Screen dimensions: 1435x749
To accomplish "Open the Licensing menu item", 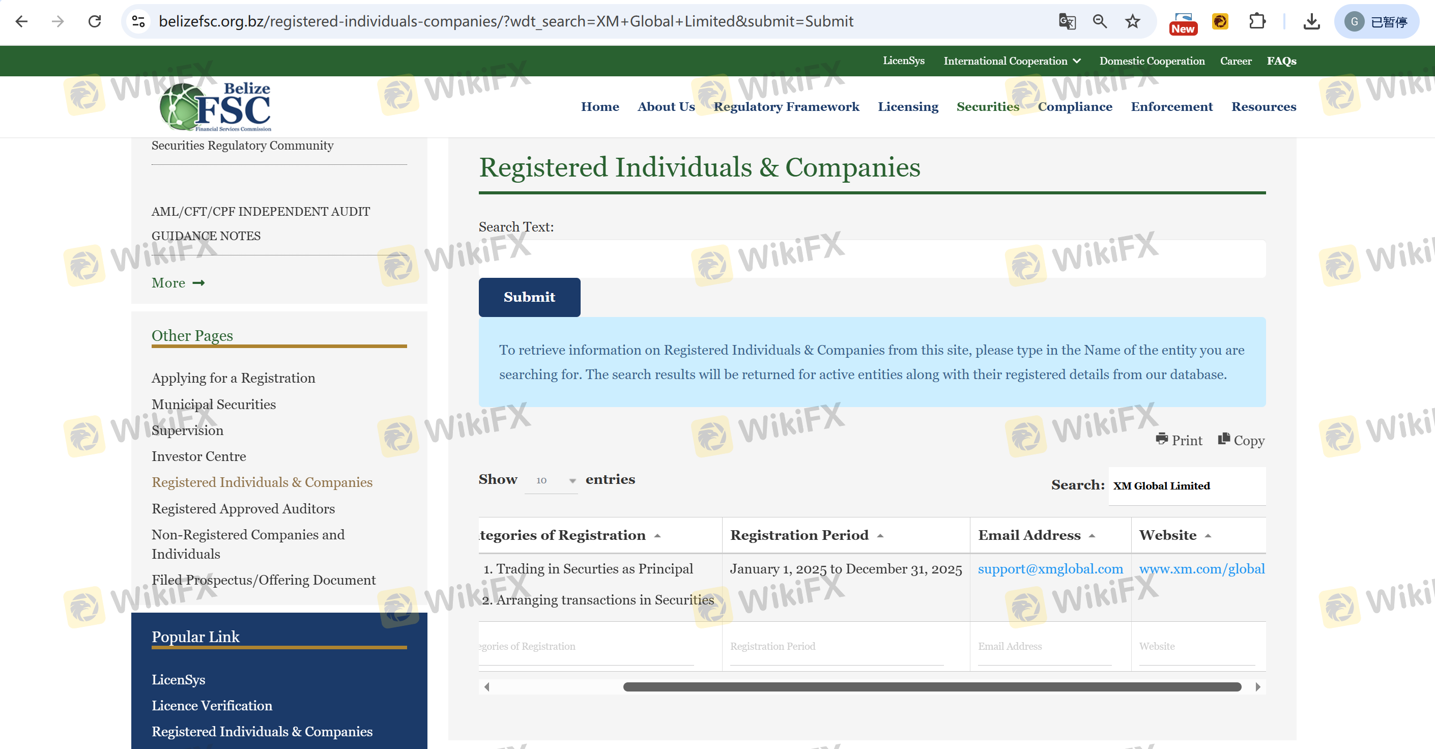I will coord(907,106).
